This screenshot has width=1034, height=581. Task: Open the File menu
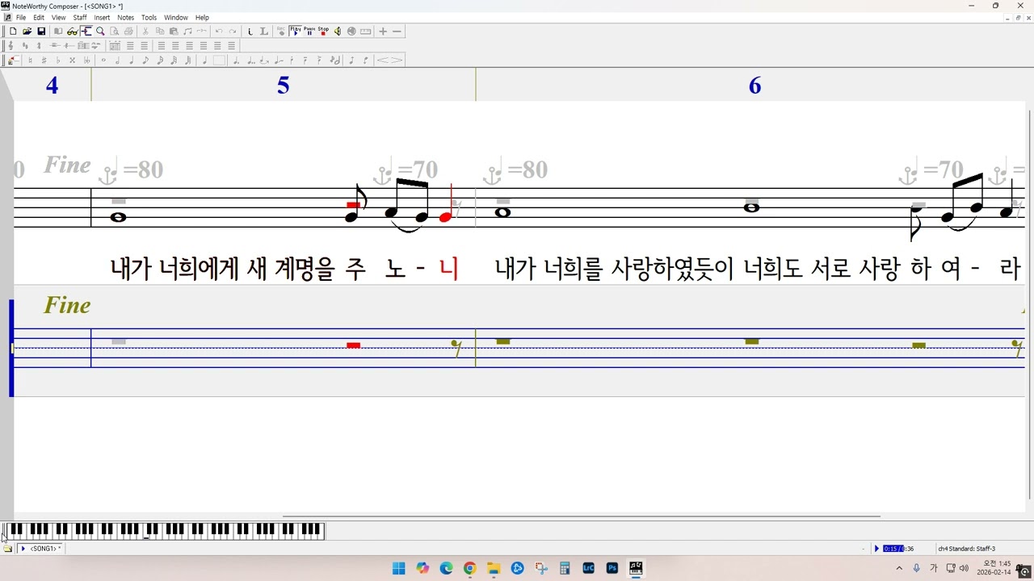(21, 17)
